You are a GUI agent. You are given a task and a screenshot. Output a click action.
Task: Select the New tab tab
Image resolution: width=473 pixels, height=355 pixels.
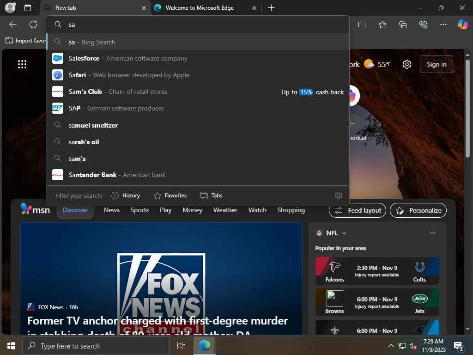coord(94,8)
